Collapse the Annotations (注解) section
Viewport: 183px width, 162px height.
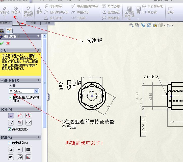38,138
